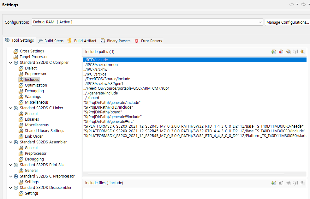Select Link Order item
The width and height of the screenshot is (310, 199).
click(33, 136)
